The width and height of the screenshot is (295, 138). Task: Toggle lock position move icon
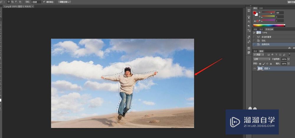point(267,64)
